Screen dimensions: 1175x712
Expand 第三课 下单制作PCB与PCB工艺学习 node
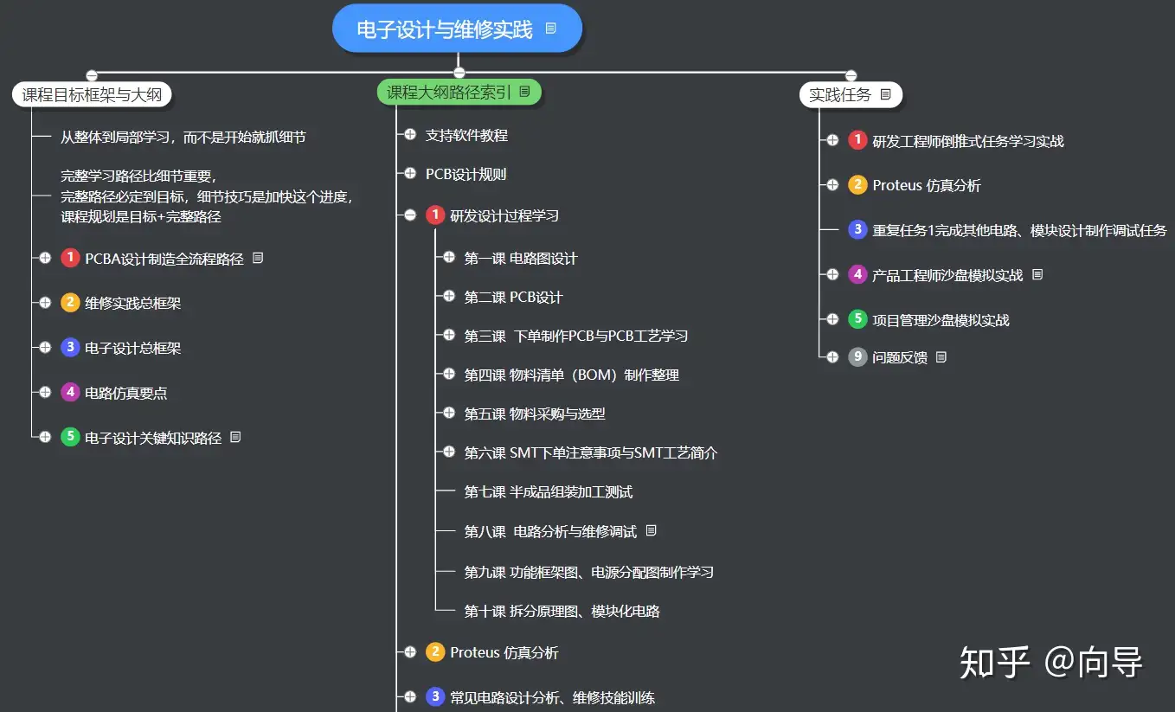pyautogui.click(x=449, y=335)
